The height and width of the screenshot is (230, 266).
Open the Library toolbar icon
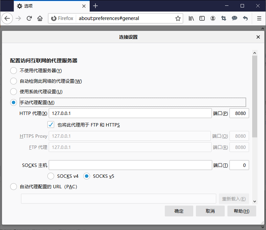pos(191,18)
